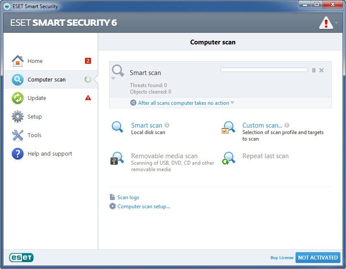The height and width of the screenshot is (269, 346).
Task: View Scan logs
Action: tap(129, 197)
